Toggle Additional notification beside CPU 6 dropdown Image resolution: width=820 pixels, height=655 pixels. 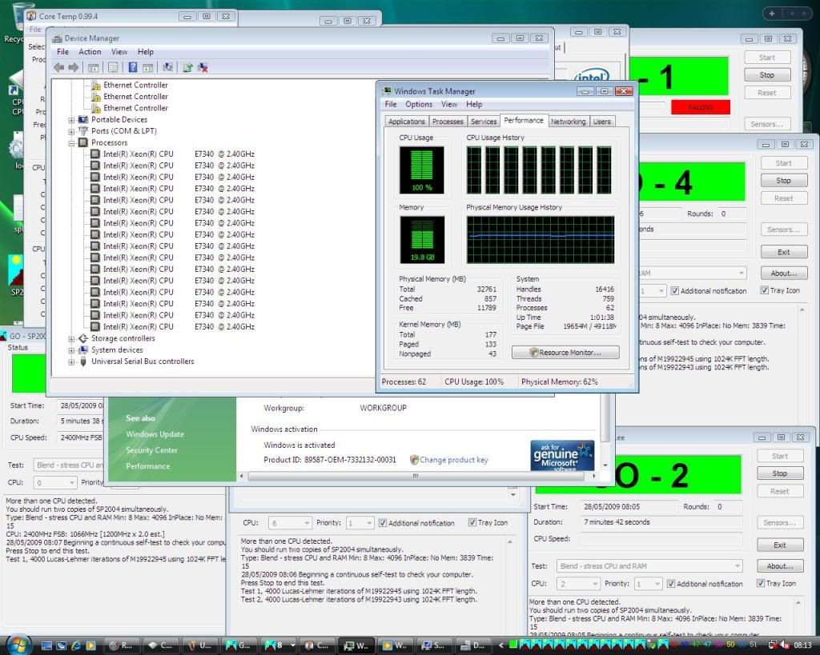pos(382,523)
